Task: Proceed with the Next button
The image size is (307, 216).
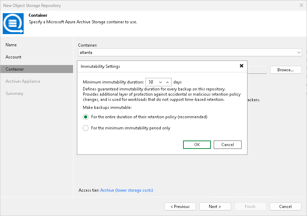Action: 215,206
